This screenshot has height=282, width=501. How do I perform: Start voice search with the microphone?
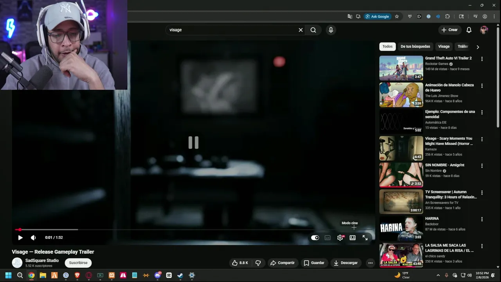coord(331,30)
